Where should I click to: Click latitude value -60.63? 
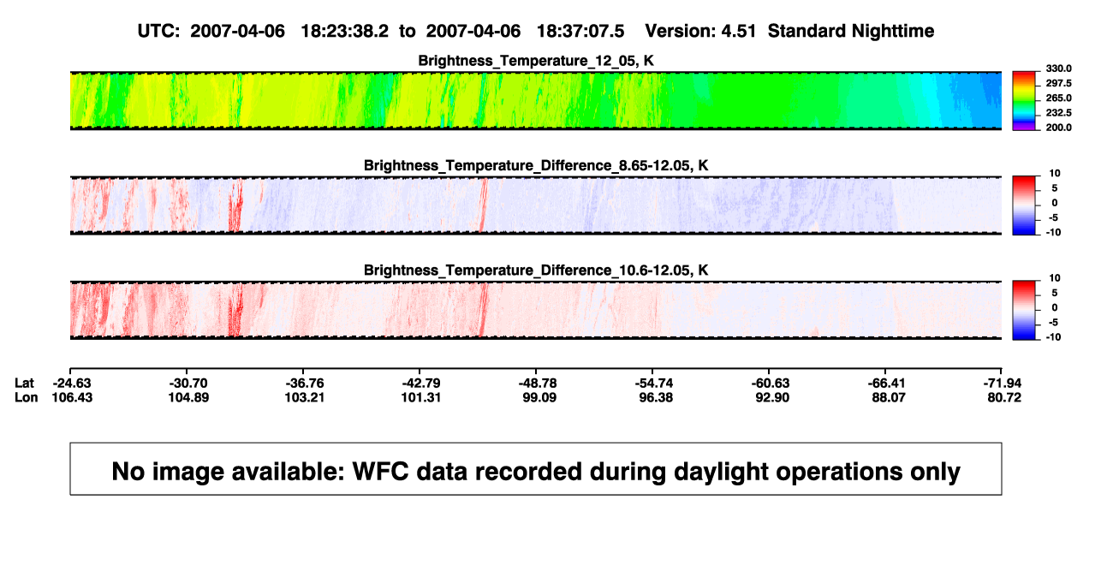click(x=770, y=383)
